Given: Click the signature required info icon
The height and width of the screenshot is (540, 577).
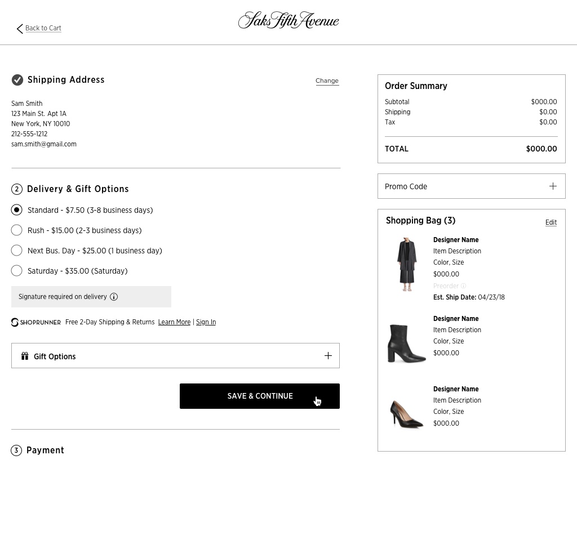Looking at the screenshot, I should (x=114, y=297).
